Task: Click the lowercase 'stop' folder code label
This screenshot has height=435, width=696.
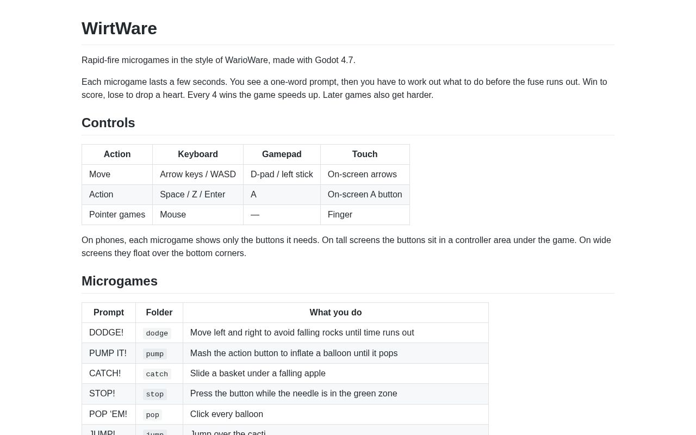Action: (155, 394)
